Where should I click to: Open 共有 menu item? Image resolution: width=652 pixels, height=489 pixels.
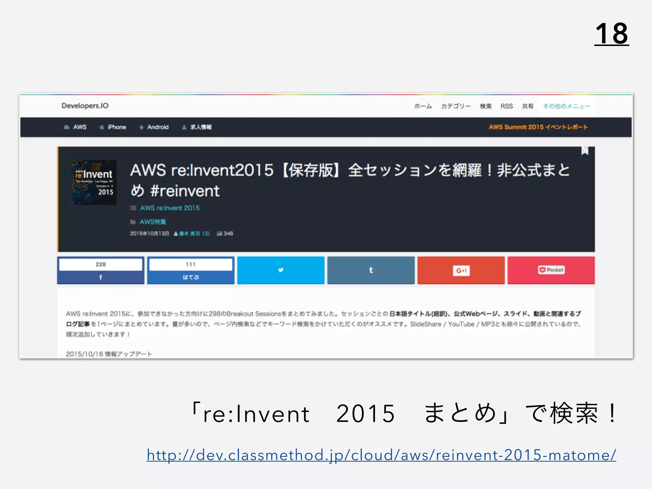[528, 106]
